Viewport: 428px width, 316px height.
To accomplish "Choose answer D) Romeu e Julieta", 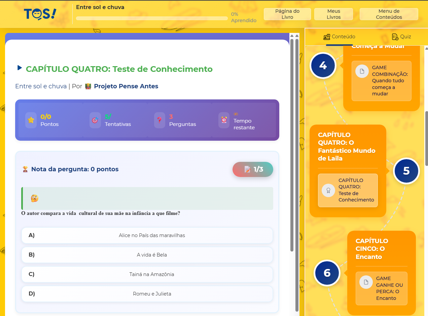I will pyautogui.click(x=147, y=294).
